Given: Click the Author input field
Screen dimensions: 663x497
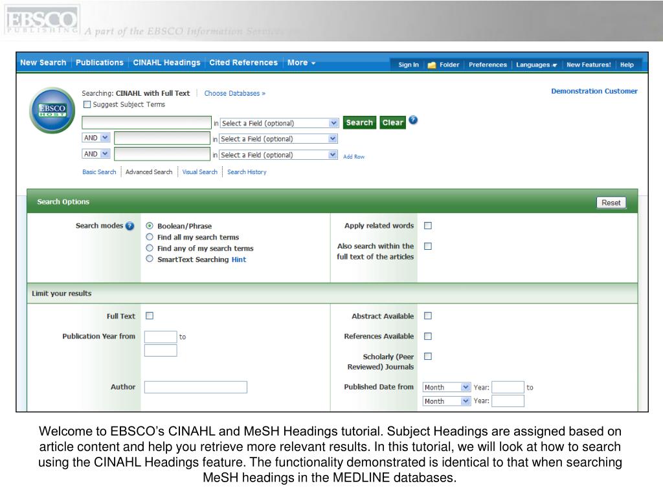Looking at the screenshot, I should (x=196, y=387).
